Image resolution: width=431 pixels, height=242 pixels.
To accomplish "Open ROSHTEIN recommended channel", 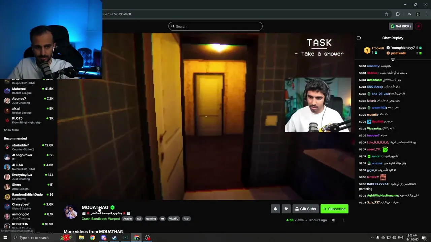I will coord(29,226).
